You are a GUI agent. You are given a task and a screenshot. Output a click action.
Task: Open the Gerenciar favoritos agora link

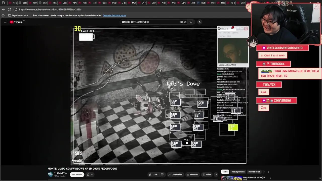pyautogui.click(x=114, y=15)
